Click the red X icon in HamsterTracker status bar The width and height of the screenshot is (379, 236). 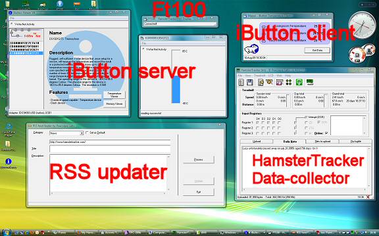368,197
